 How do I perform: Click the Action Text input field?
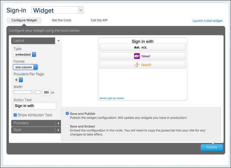point(35,106)
